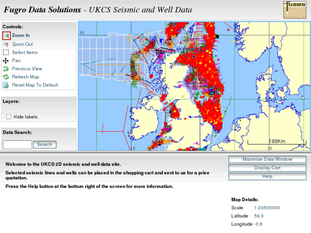Click the Maximise Data Window button

coord(267,159)
